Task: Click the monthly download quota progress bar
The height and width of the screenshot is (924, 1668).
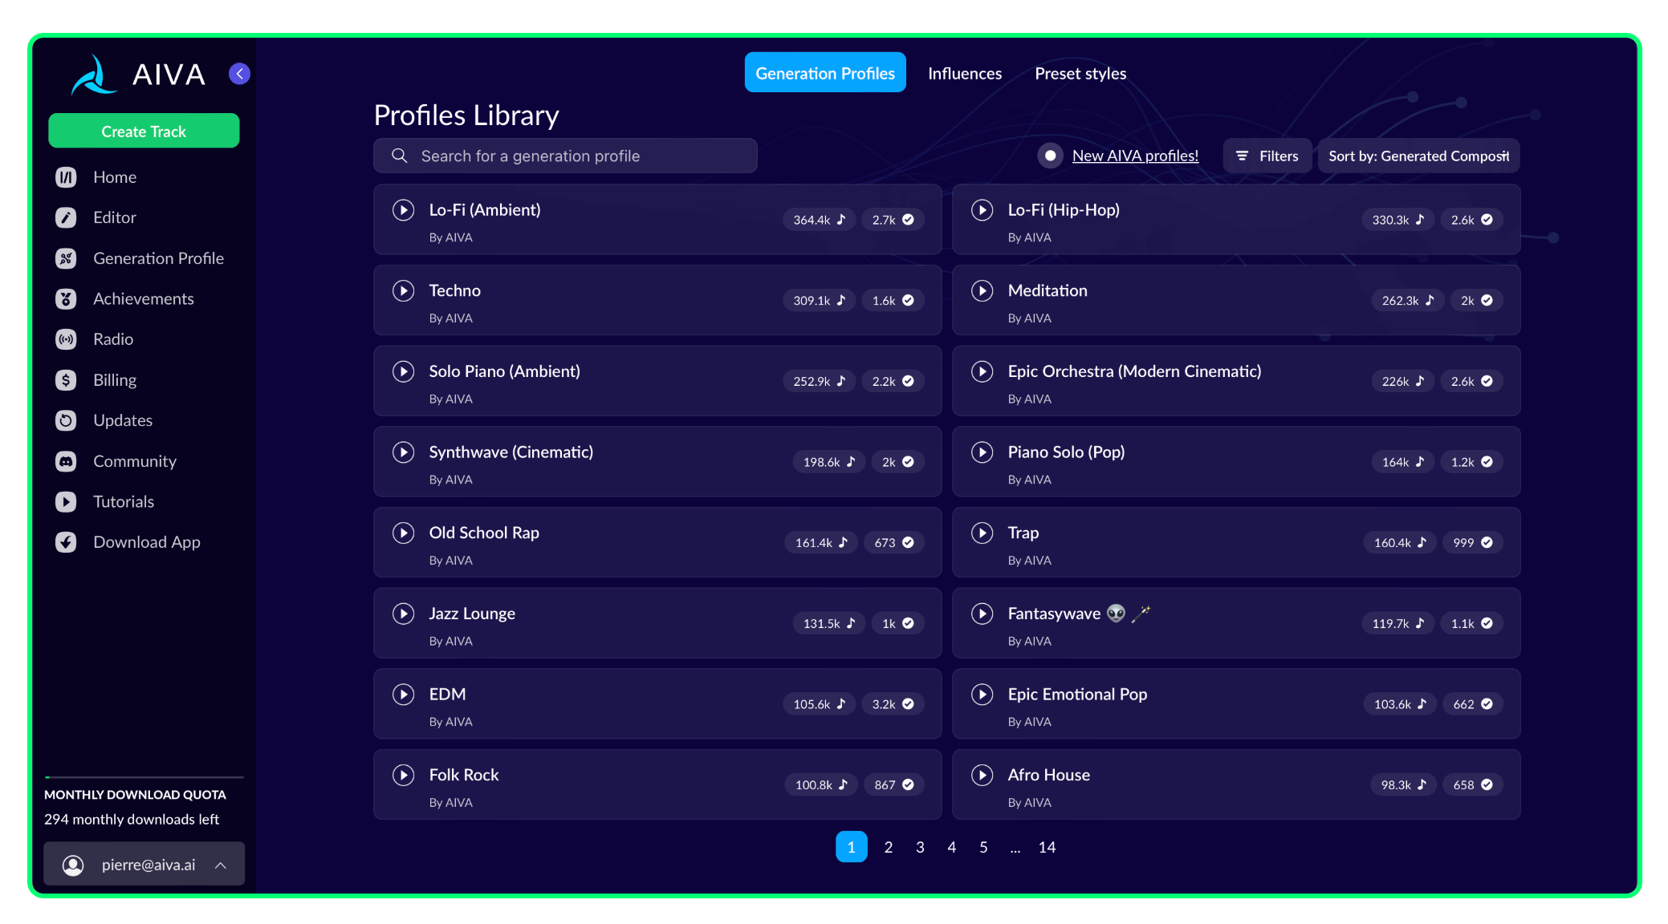Action: (x=144, y=776)
